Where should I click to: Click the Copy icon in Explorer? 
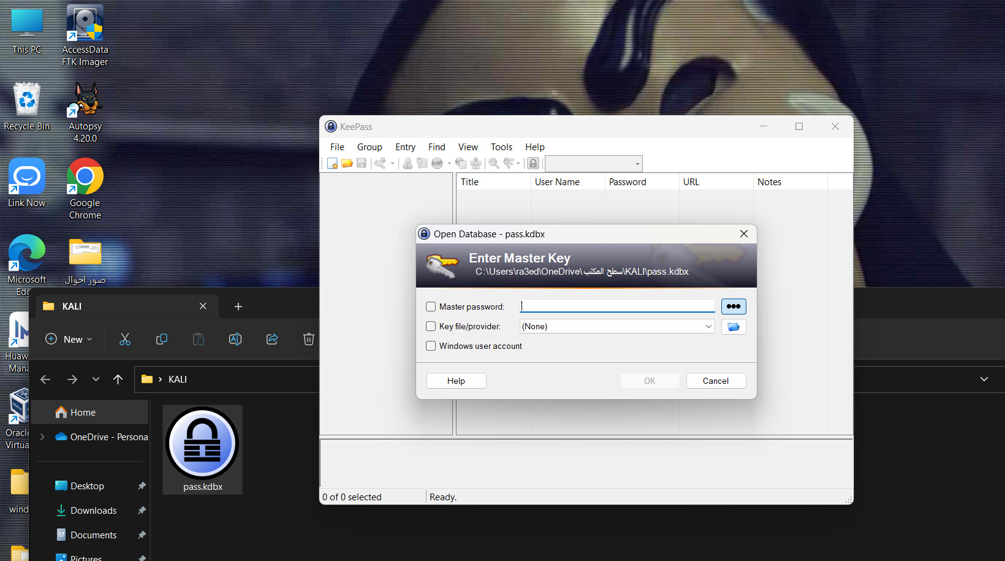(x=162, y=339)
